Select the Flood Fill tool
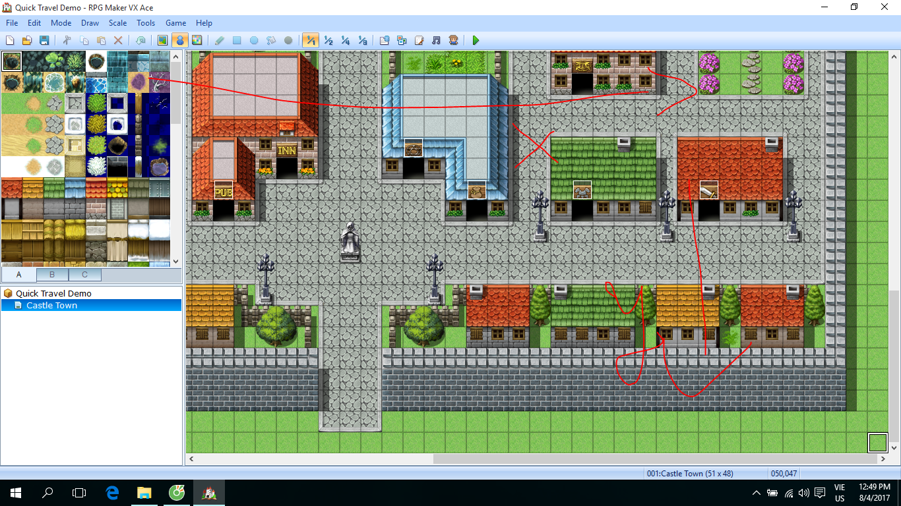 tap(271, 40)
